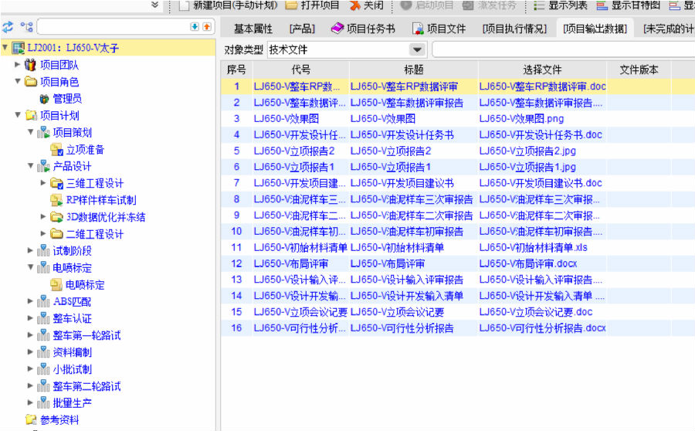
Task: Select row 15 title LJ650-V立项会议记要
Action: pos(397,312)
